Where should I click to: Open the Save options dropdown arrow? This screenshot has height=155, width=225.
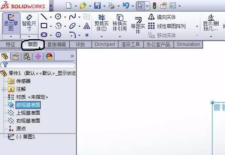[x=104, y=6]
